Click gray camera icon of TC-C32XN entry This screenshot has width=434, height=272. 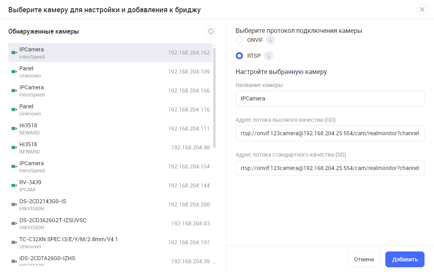(x=14, y=243)
